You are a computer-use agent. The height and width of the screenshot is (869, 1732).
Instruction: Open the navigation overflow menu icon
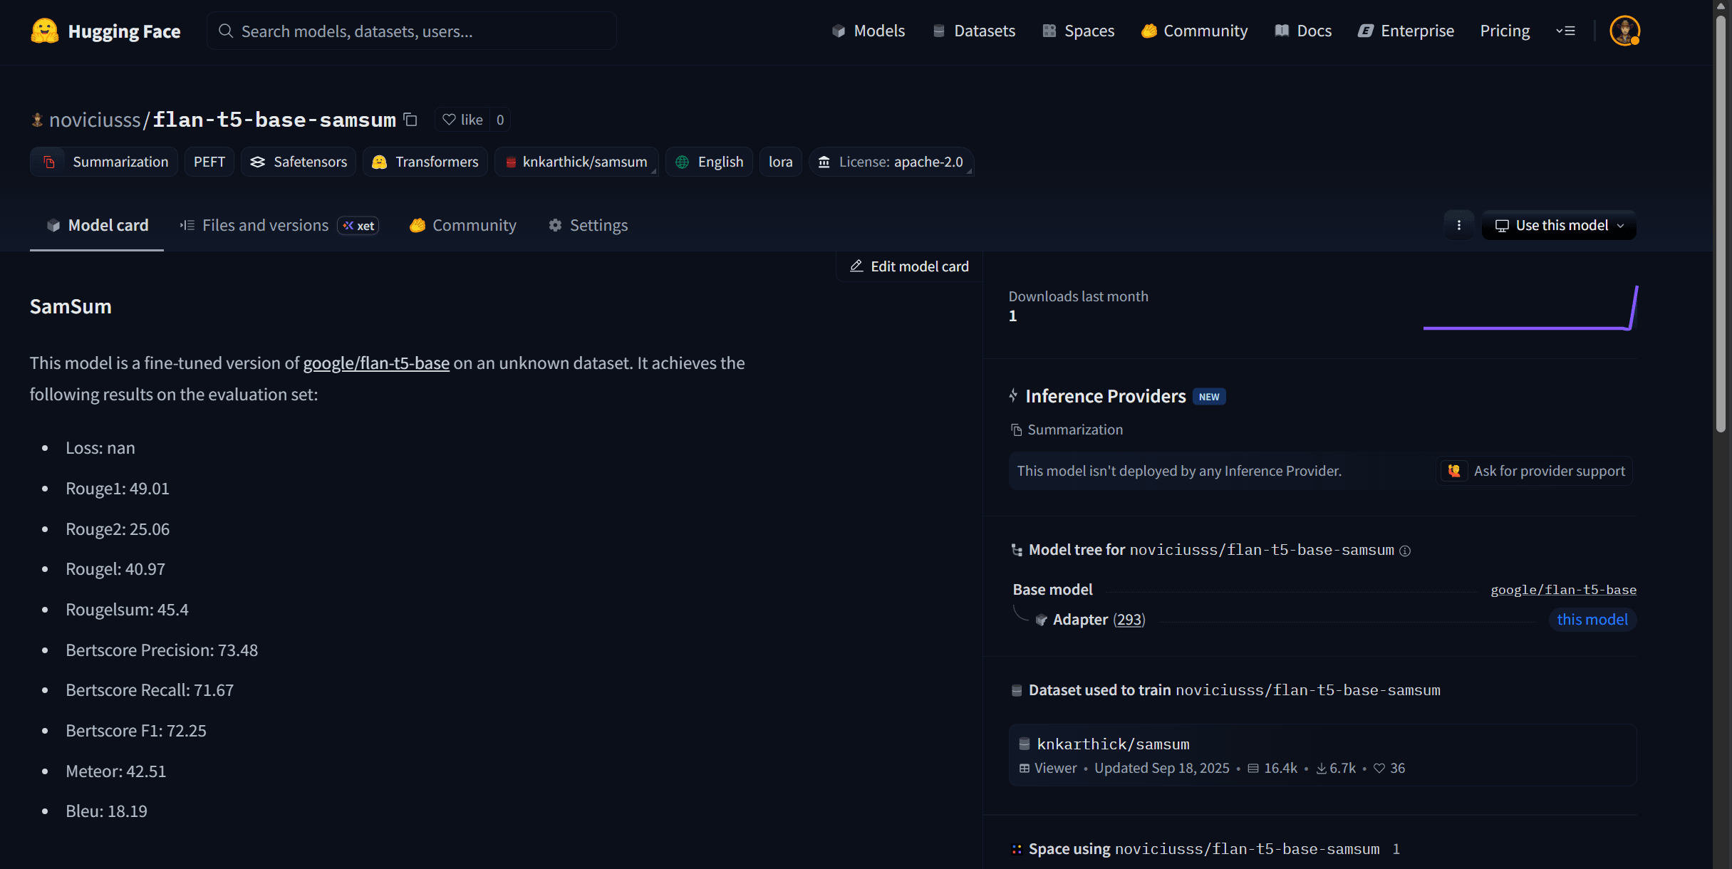pos(1565,31)
